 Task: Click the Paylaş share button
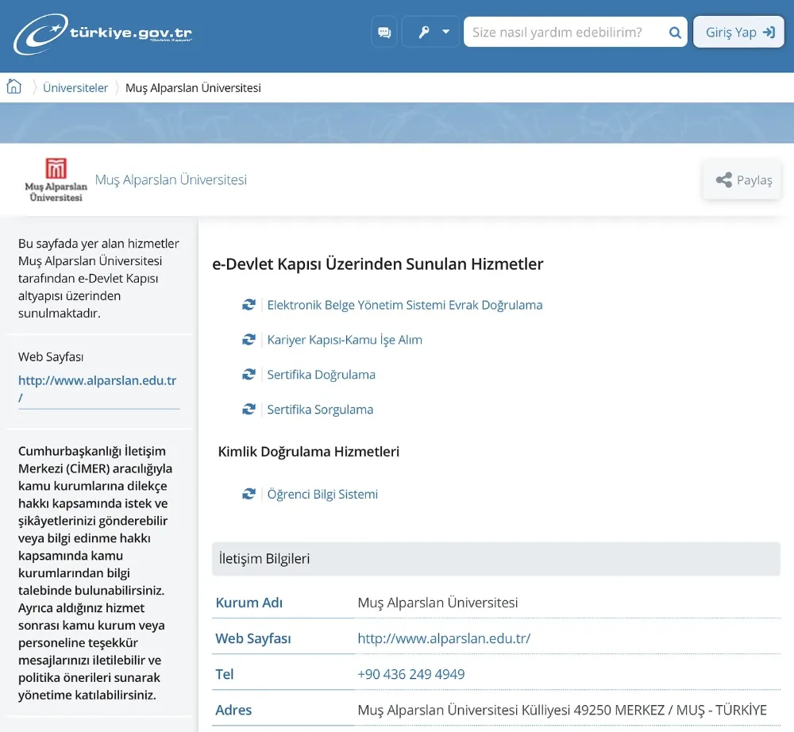click(x=742, y=180)
